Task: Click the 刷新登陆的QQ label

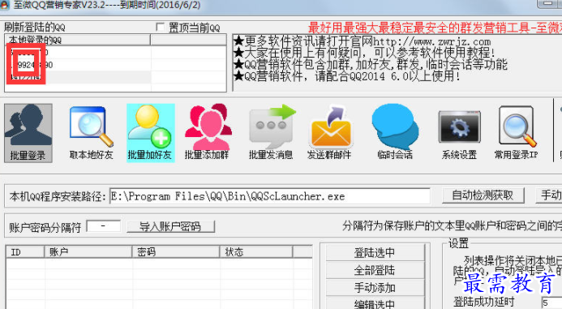Action: pos(35,28)
